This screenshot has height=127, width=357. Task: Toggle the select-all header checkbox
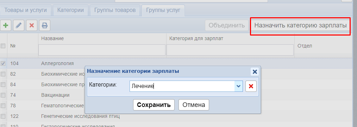(x=3, y=46)
